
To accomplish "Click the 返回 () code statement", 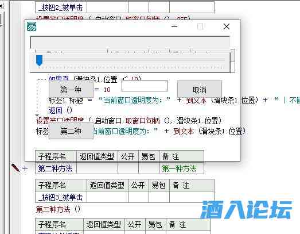I will point(60,110).
